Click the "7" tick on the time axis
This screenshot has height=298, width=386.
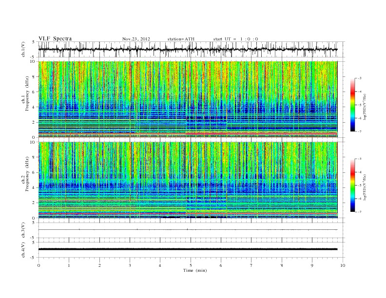coord(251,265)
